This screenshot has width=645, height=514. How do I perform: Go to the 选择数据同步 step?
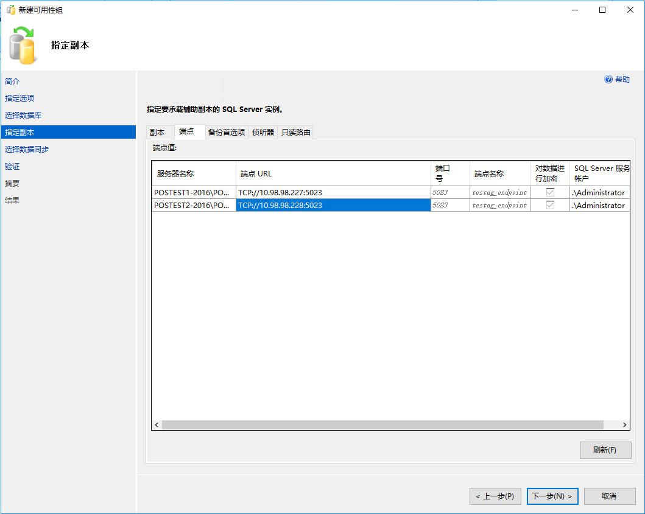[27, 149]
